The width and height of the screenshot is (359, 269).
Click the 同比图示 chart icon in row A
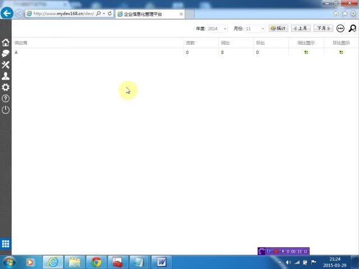[x=306, y=52]
